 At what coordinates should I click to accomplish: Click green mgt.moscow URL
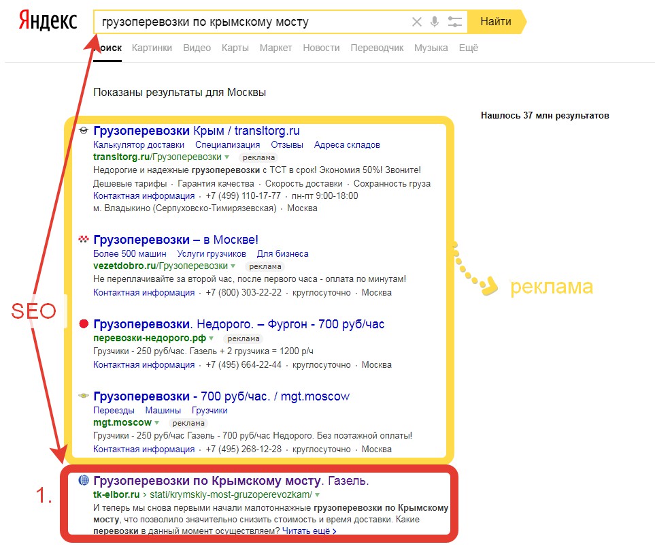(122, 422)
